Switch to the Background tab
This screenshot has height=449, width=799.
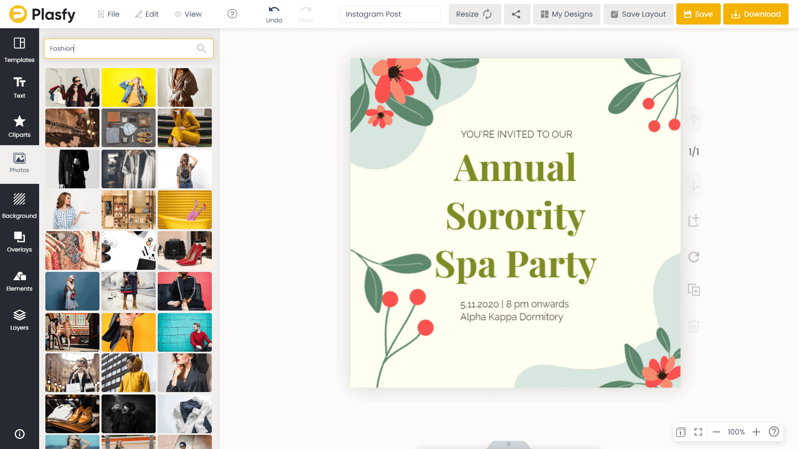(19, 207)
